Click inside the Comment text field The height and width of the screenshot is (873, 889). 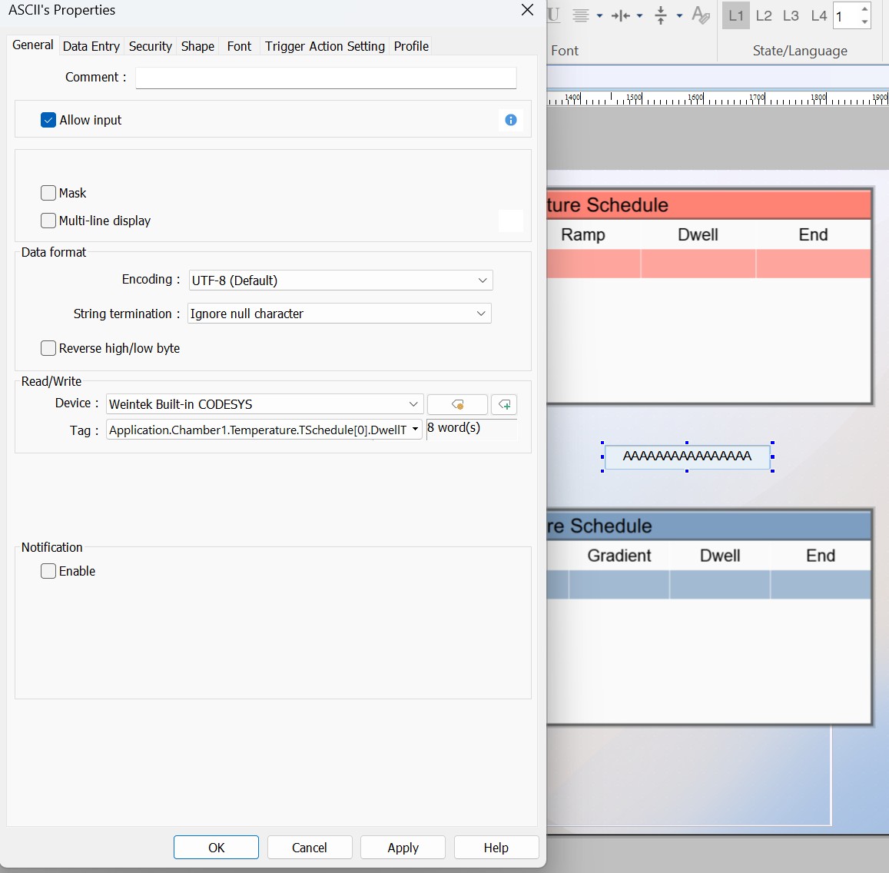pos(326,78)
